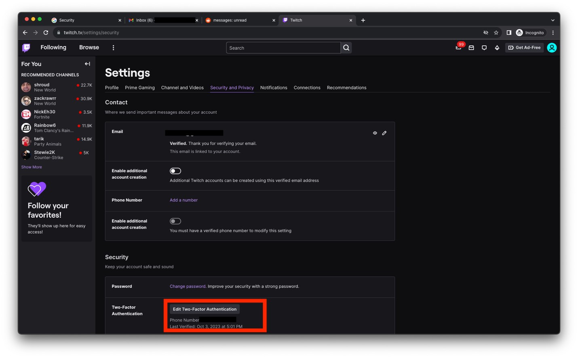
Task: Click Show More under recommended channels
Action: pyautogui.click(x=32, y=167)
